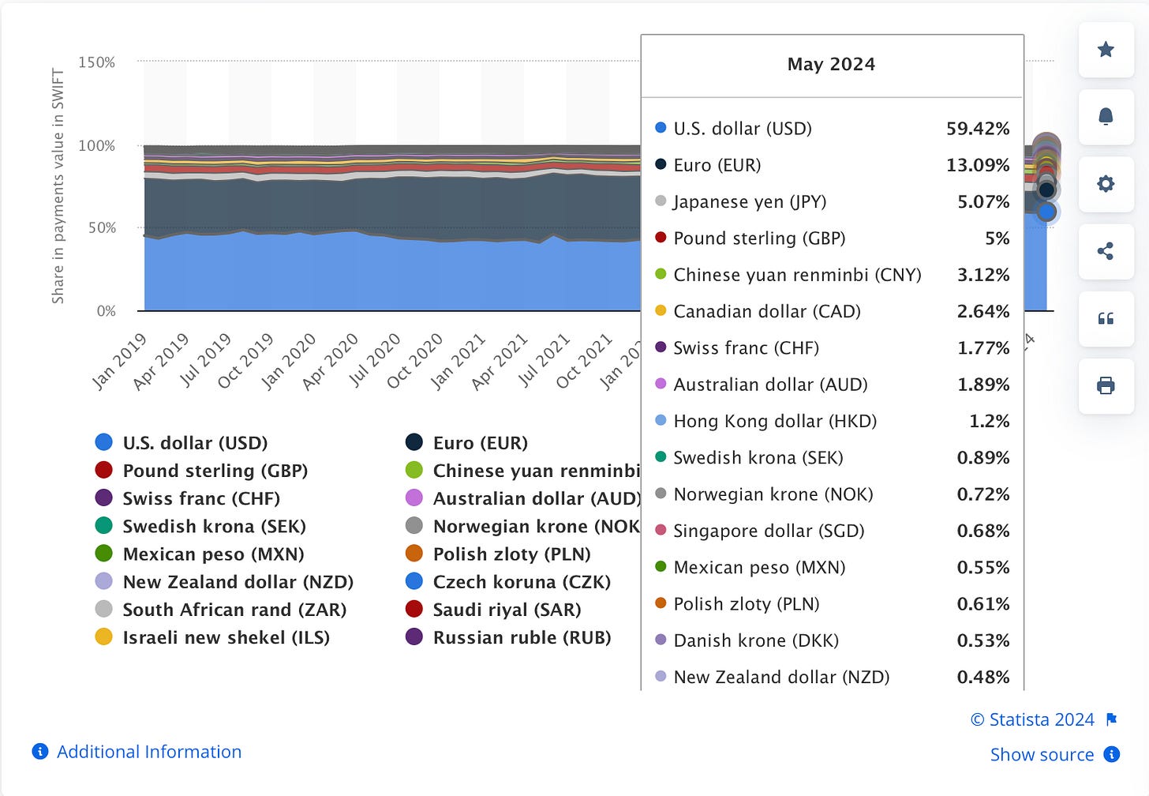
Task: Open chart settings gear icon
Action: [x=1106, y=184]
